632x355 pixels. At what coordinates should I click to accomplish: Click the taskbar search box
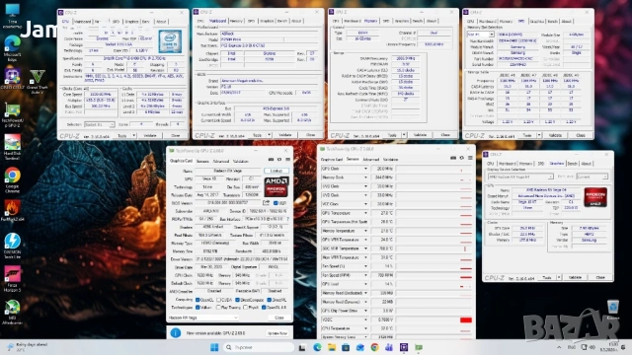coord(259,347)
